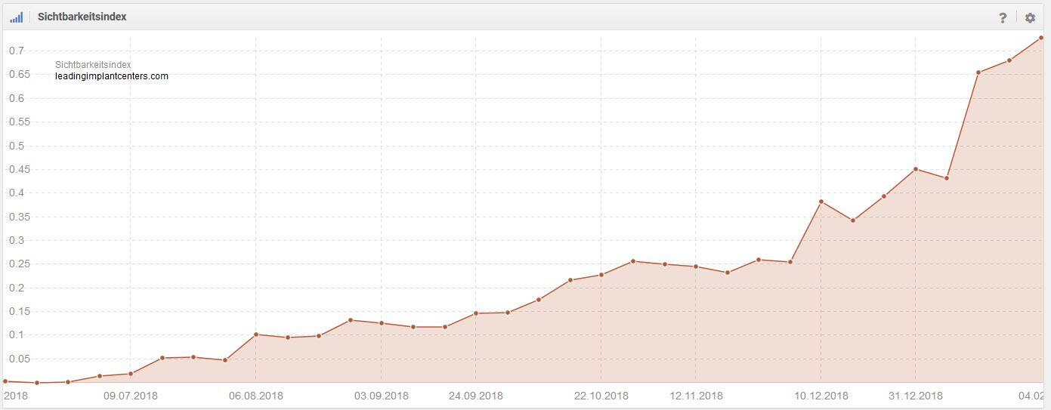This screenshot has height=410, width=1051.
Task: Open the settings gear icon
Action: tap(1030, 17)
